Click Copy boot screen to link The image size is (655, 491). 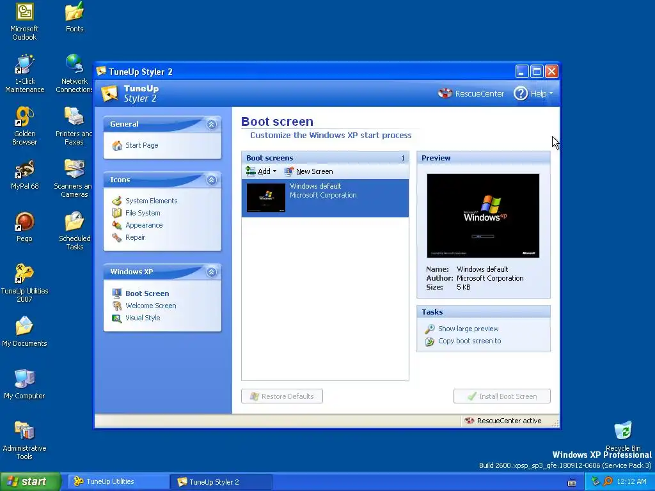click(470, 341)
